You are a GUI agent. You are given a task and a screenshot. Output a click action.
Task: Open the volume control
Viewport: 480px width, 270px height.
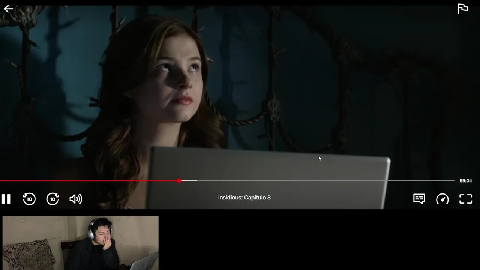coord(76,199)
